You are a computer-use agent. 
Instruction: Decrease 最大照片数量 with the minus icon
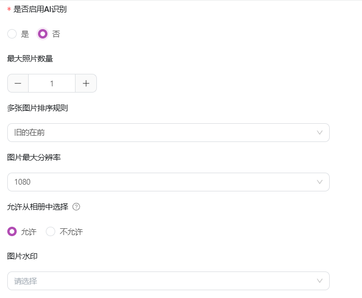tap(18, 83)
